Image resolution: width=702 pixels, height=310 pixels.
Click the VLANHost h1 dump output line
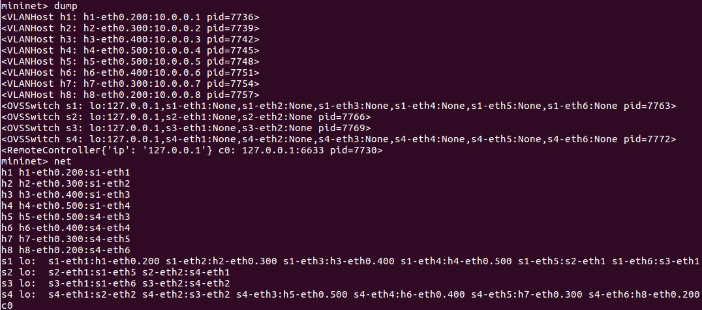coord(130,16)
